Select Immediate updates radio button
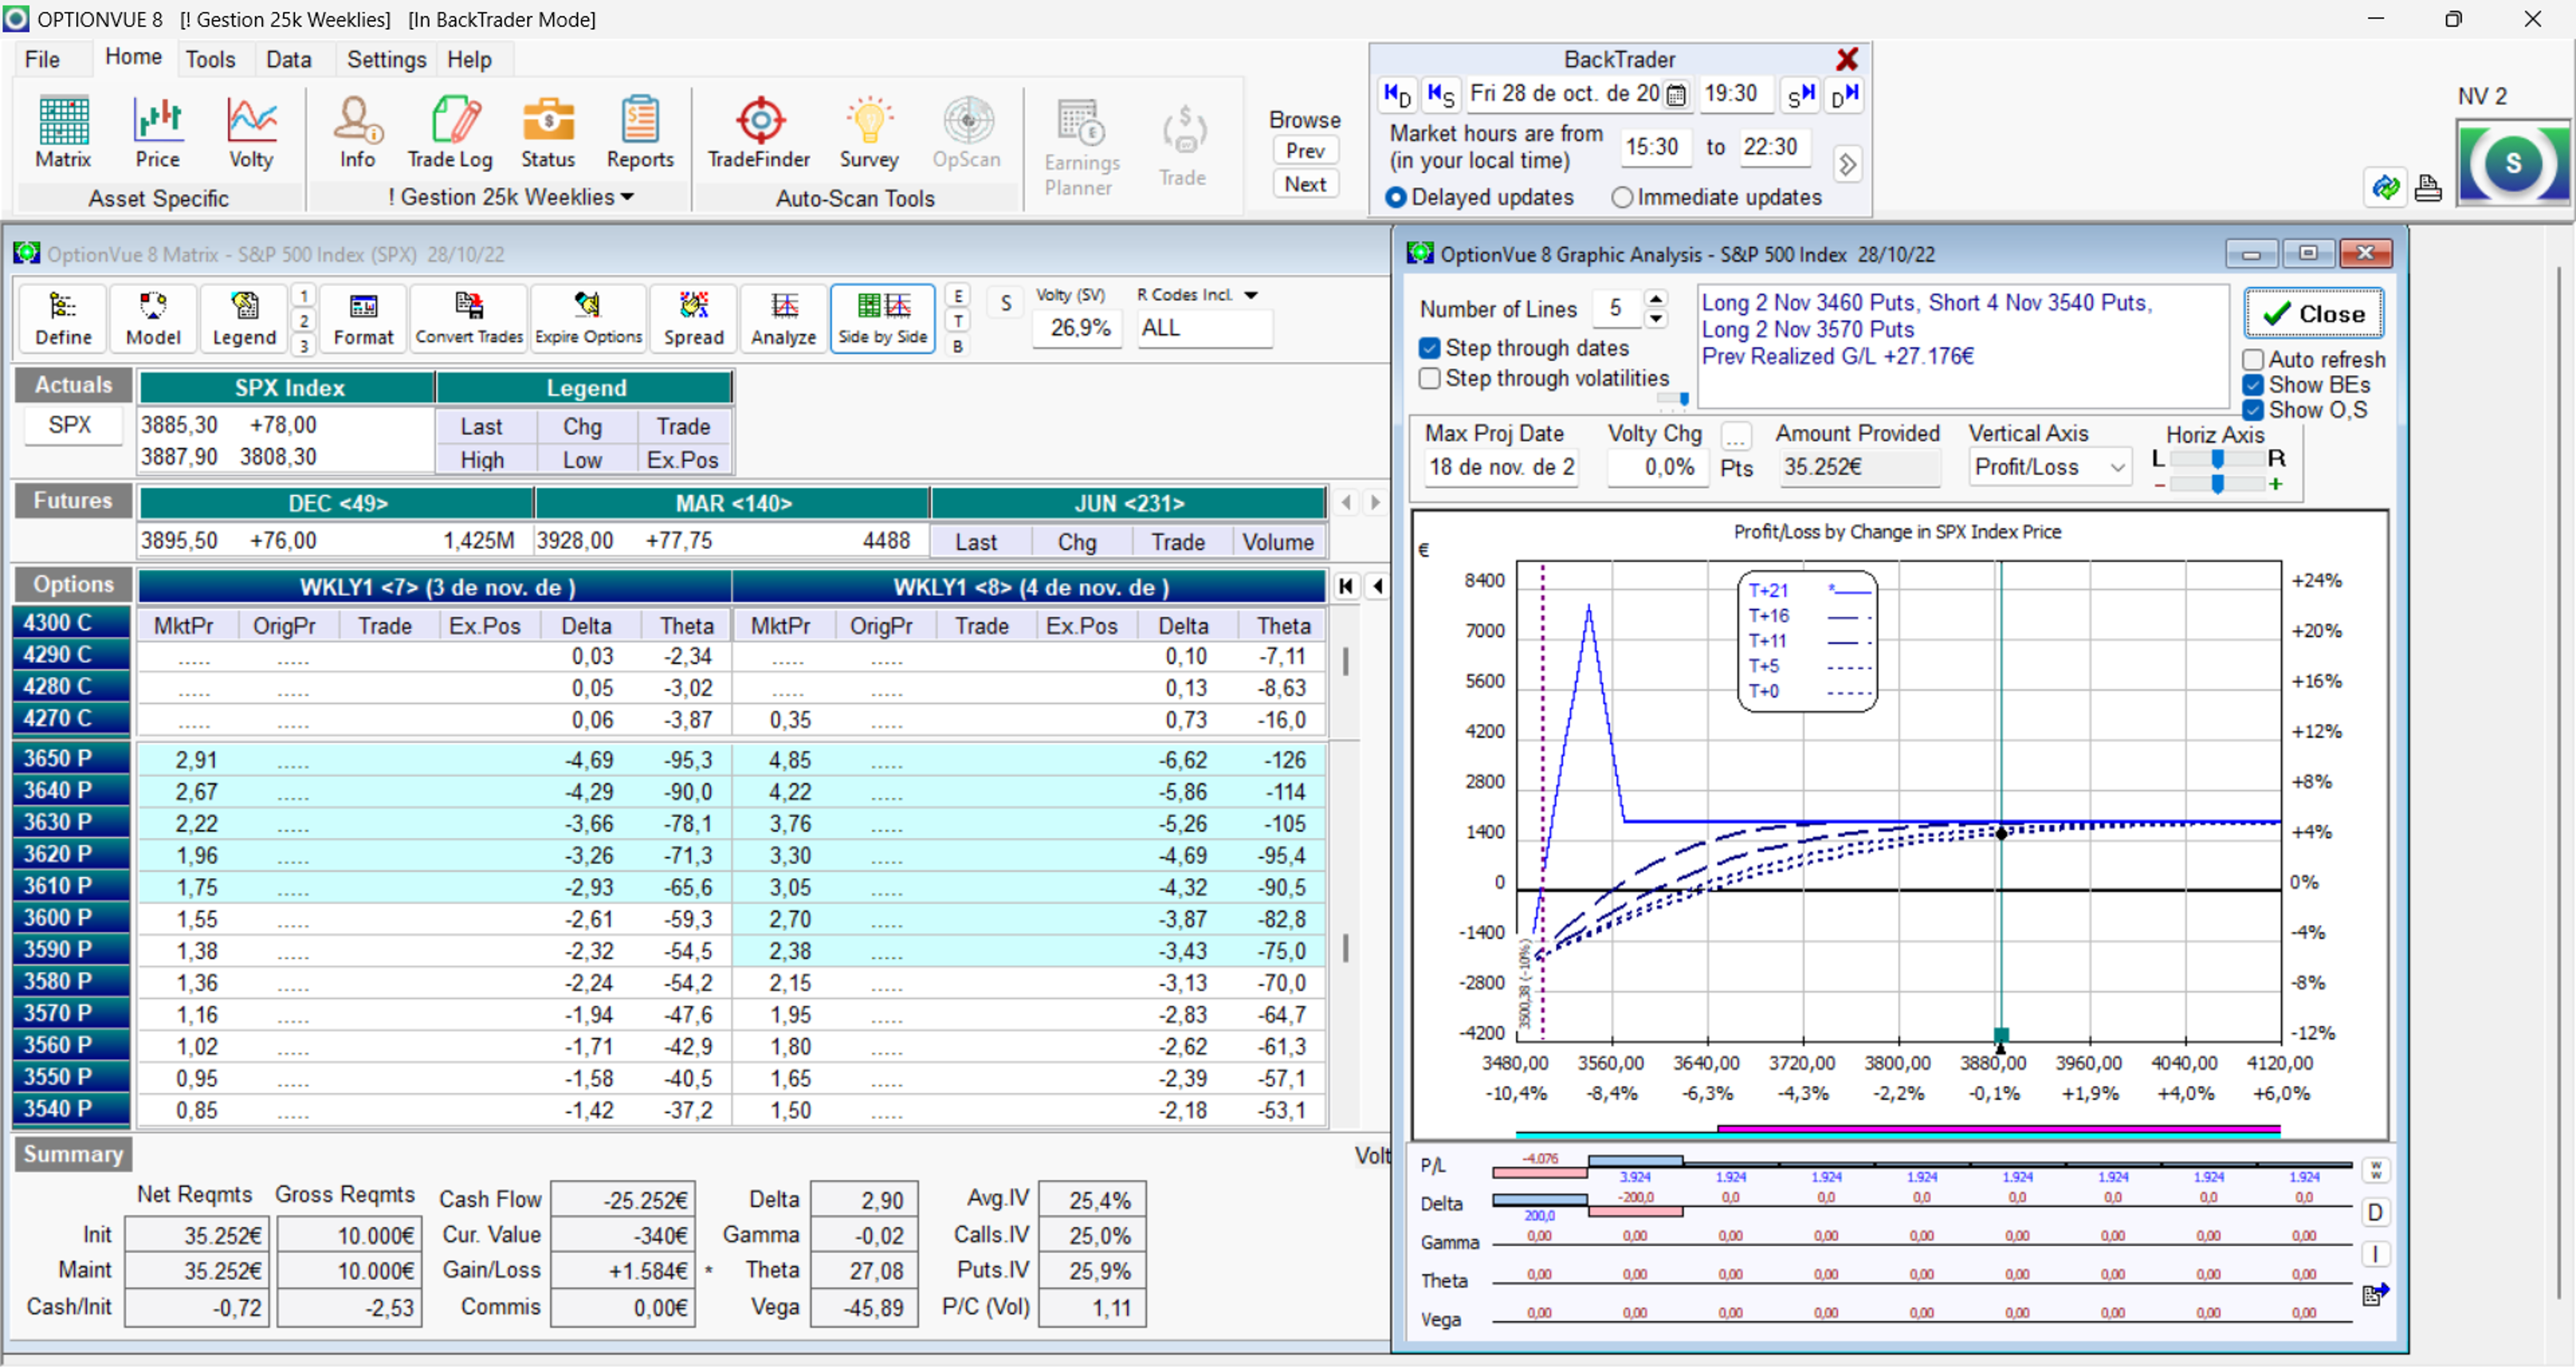2576x1368 pixels. pyautogui.click(x=1622, y=198)
